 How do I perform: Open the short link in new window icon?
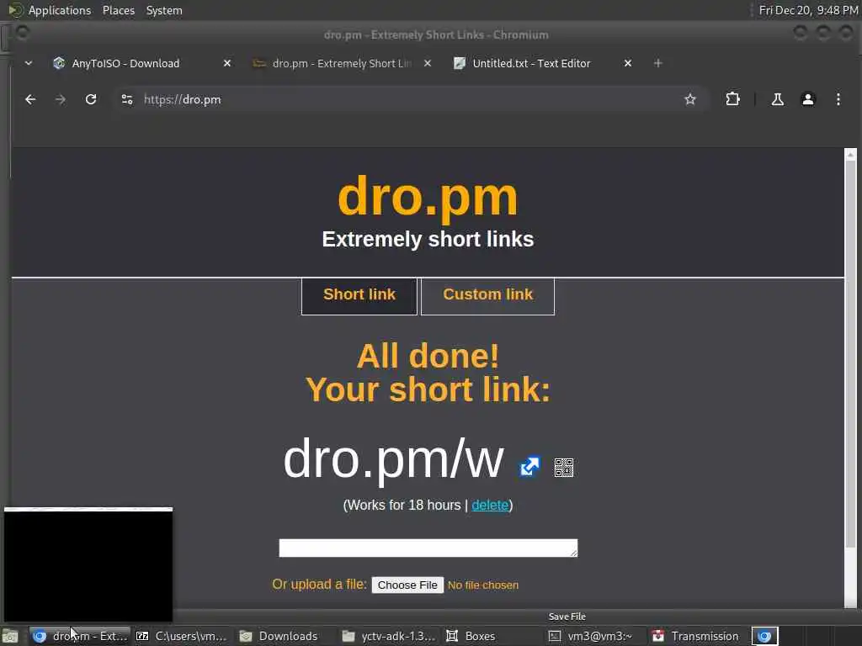[529, 467]
